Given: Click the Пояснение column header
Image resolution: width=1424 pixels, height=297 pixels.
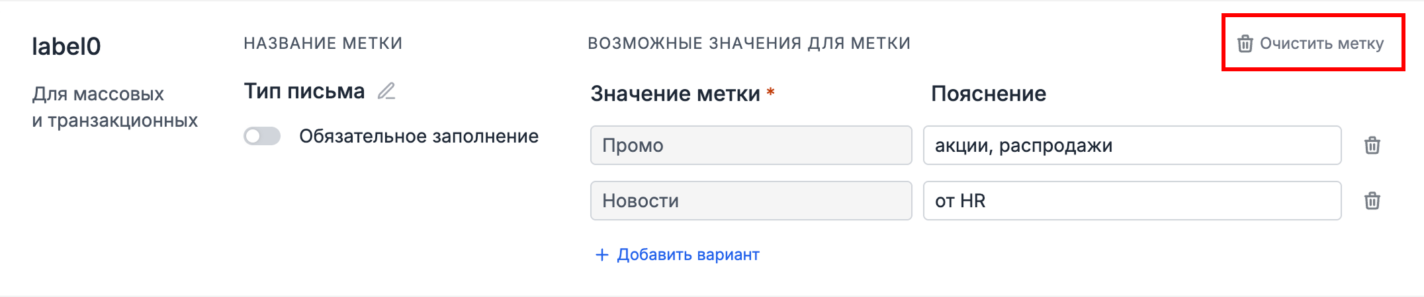Looking at the screenshot, I should 988,94.
